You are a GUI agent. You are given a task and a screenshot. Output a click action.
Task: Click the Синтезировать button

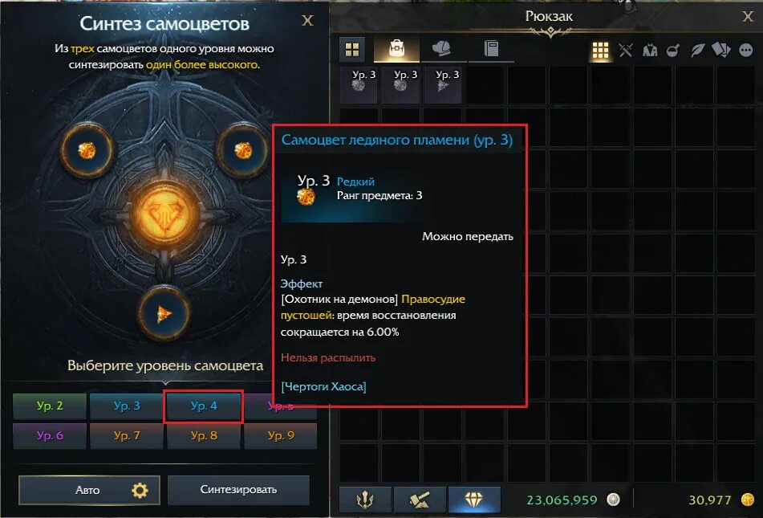pos(238,490)
